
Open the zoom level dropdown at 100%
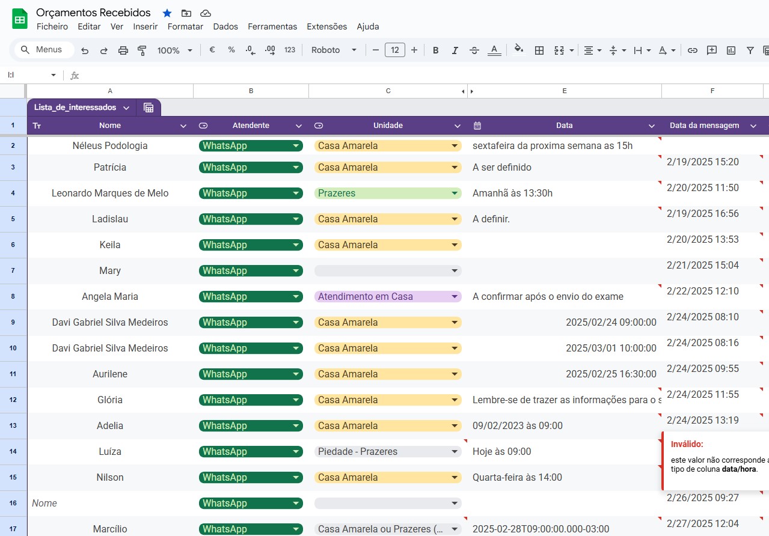(x=174, y=50)
